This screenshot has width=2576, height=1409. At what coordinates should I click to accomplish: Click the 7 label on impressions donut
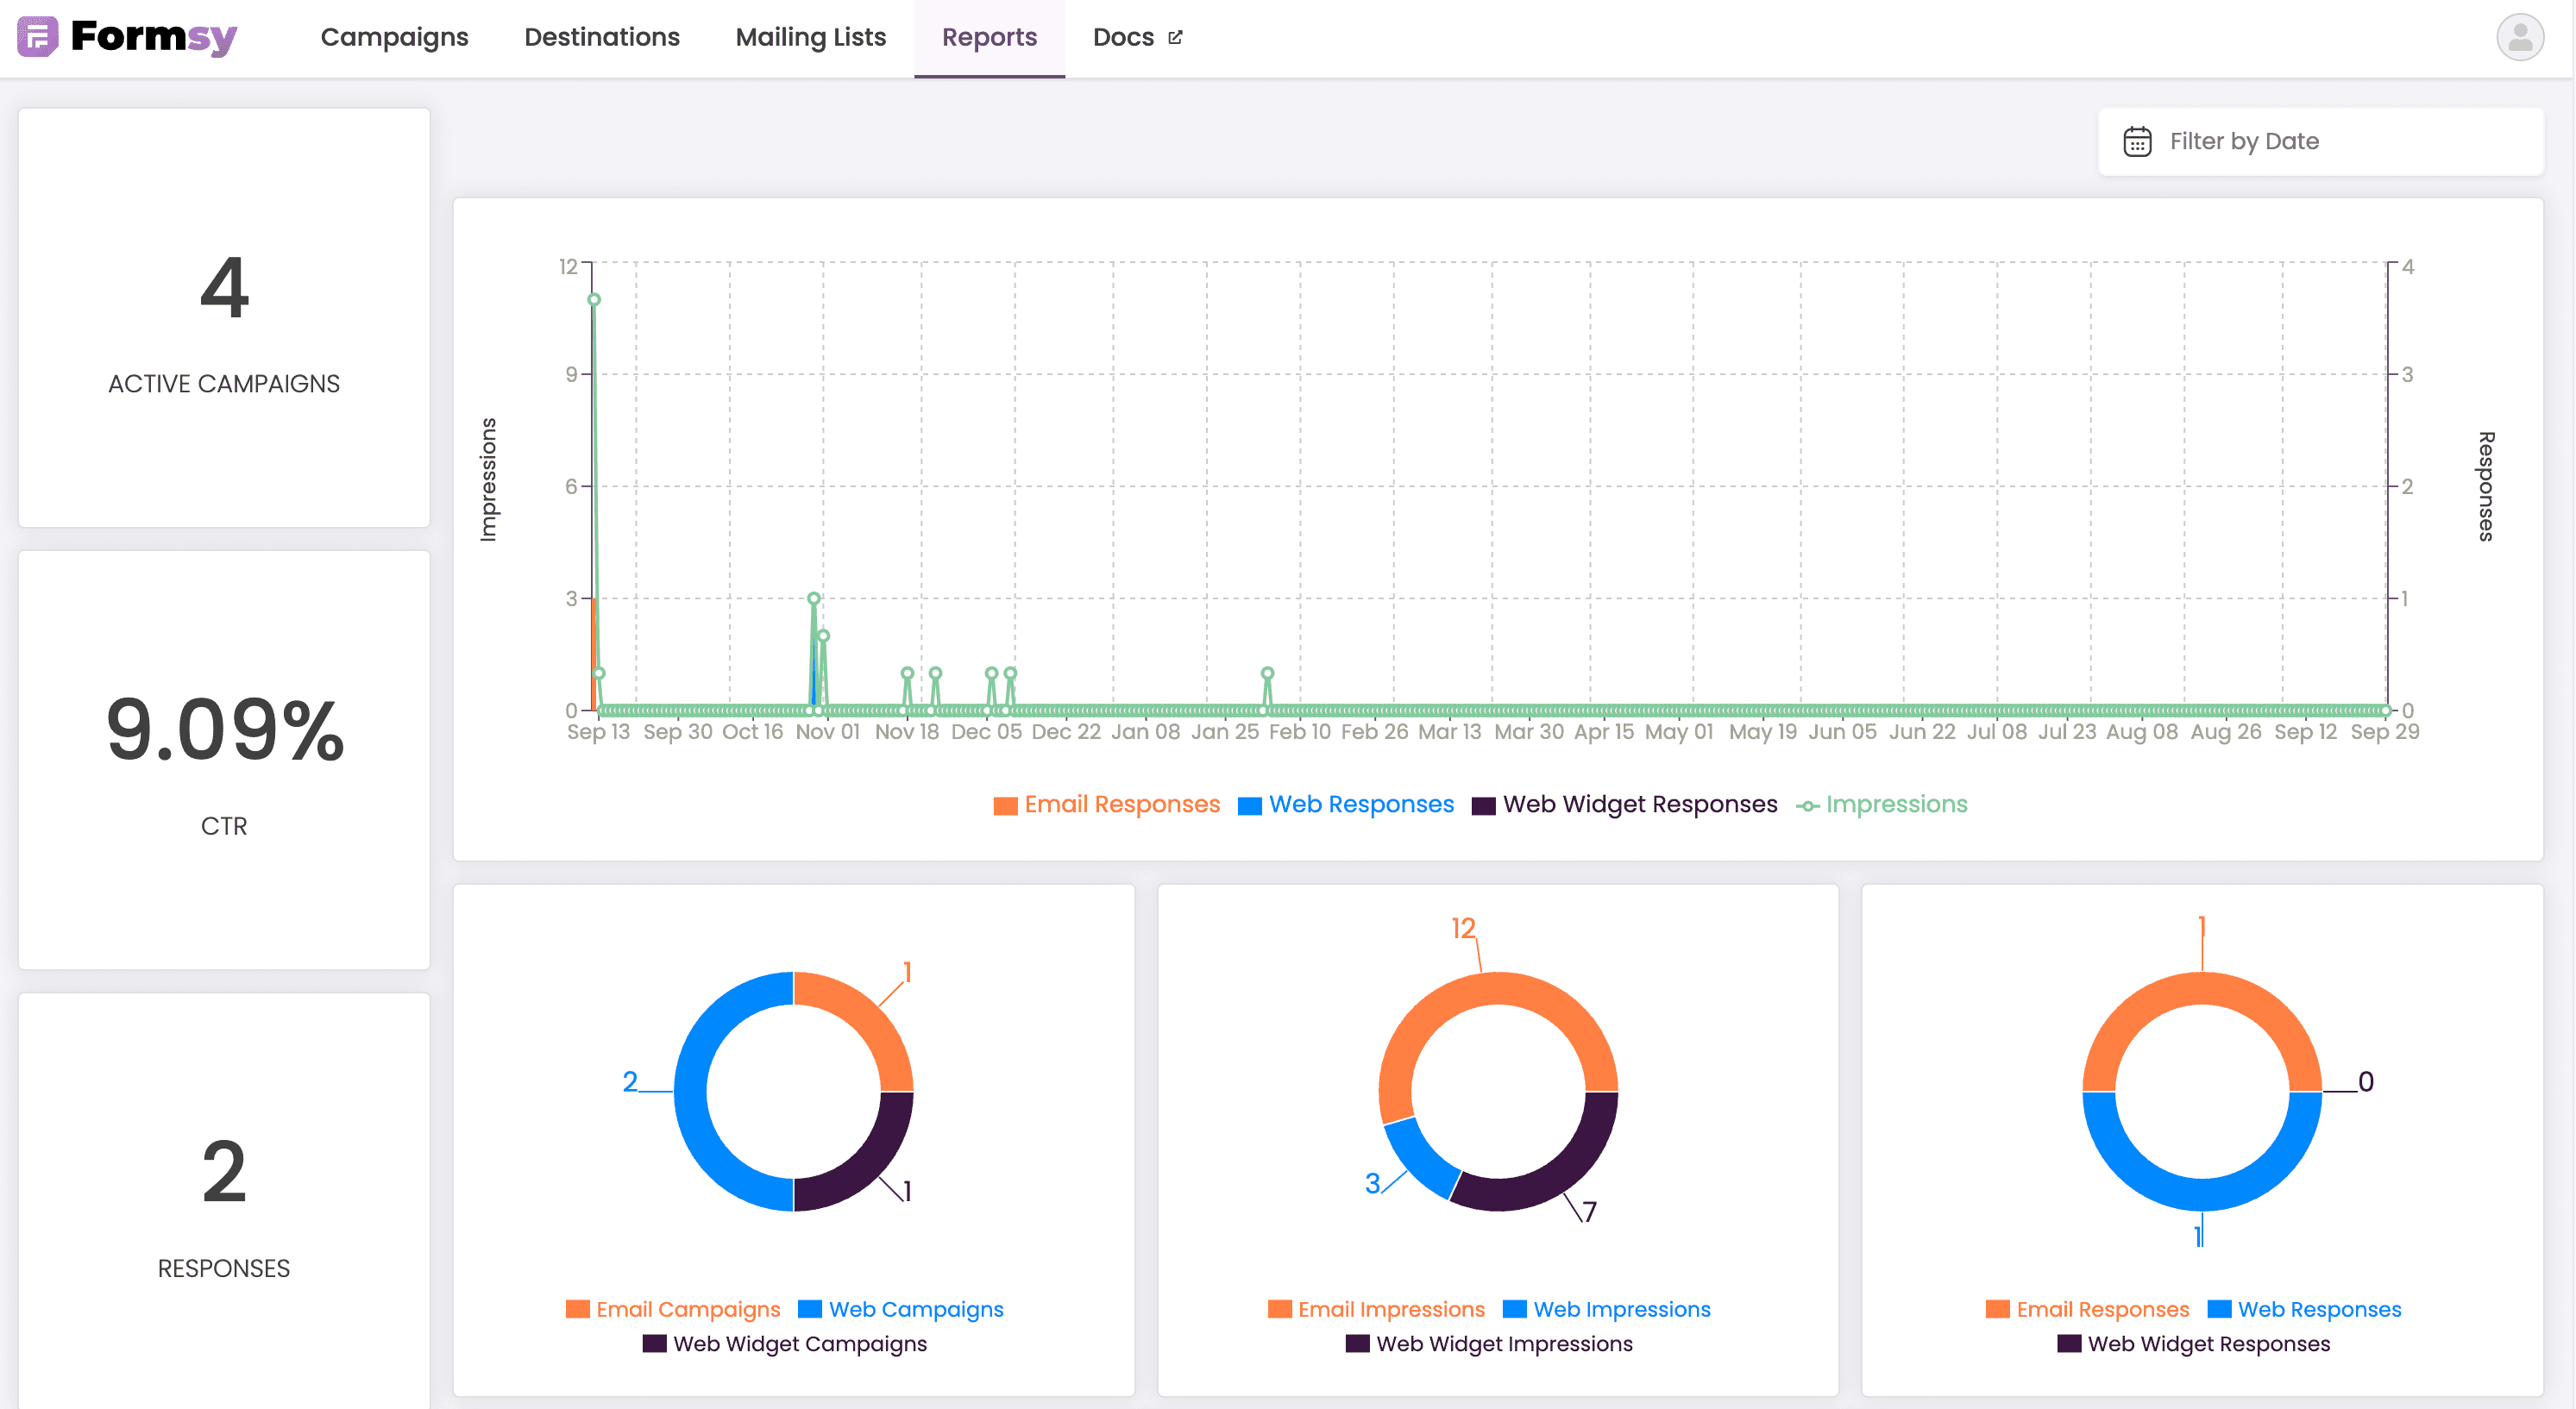pos(1590,1212)
